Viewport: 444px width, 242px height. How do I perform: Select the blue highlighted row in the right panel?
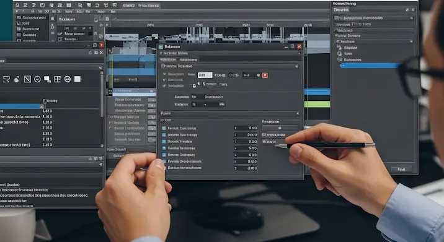pos(370,66)
